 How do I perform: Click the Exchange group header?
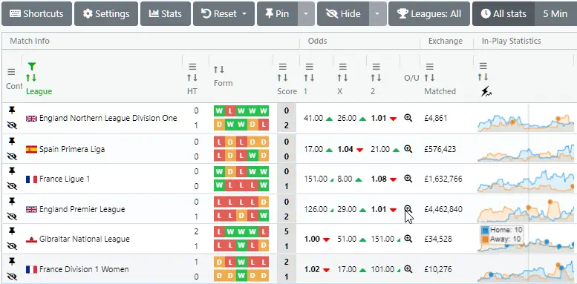coord(446,41)
